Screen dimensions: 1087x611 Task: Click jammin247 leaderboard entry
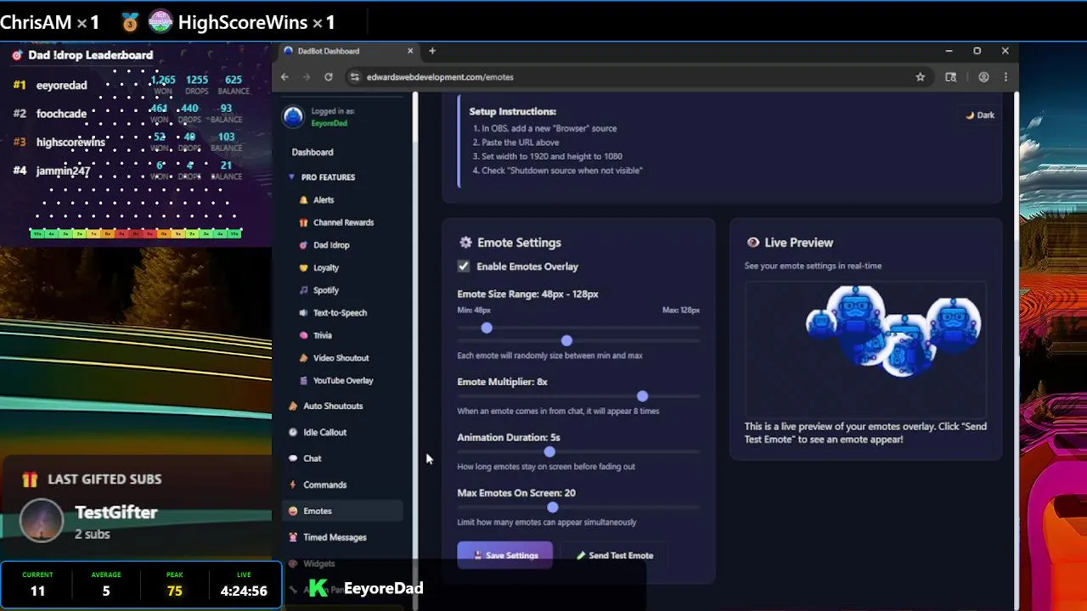[x=63, y=171]
